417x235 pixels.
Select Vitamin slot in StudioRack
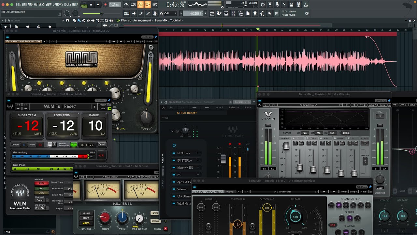pyautogui.click(x=182, y=189)
